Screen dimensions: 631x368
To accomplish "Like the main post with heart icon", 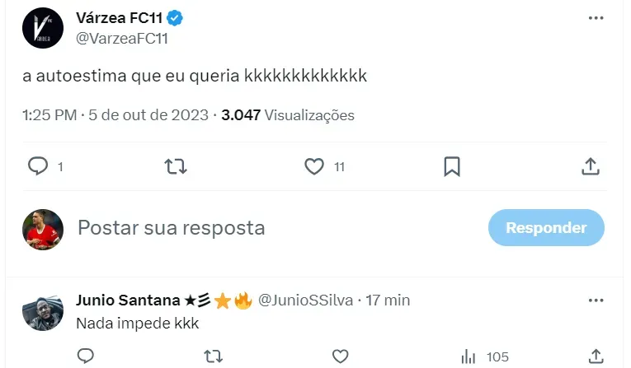I will coord(314,166).
